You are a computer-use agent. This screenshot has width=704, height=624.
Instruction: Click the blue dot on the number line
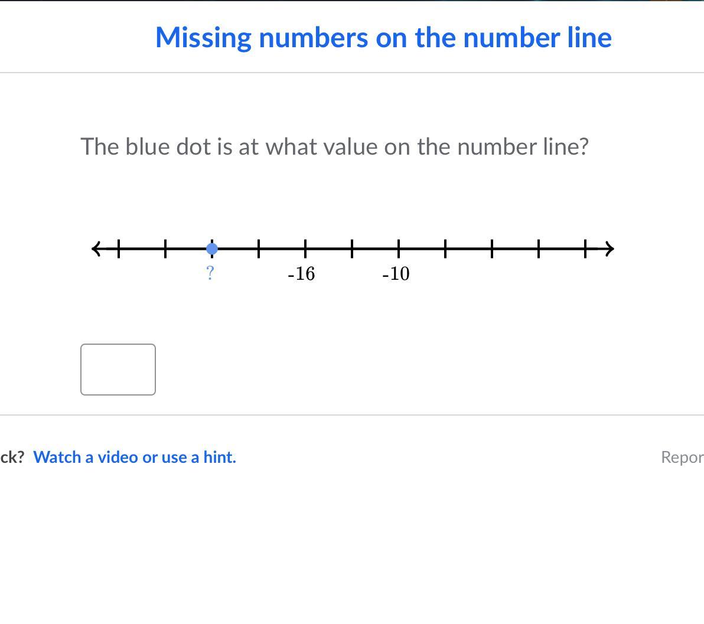(212, 249)
